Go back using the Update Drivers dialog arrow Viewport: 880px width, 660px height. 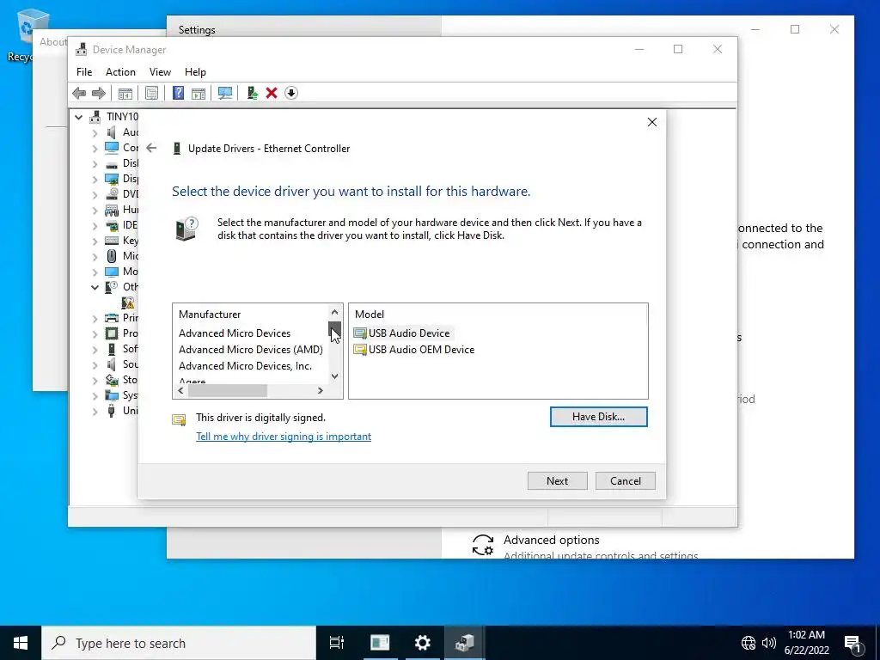click(151, 148)
